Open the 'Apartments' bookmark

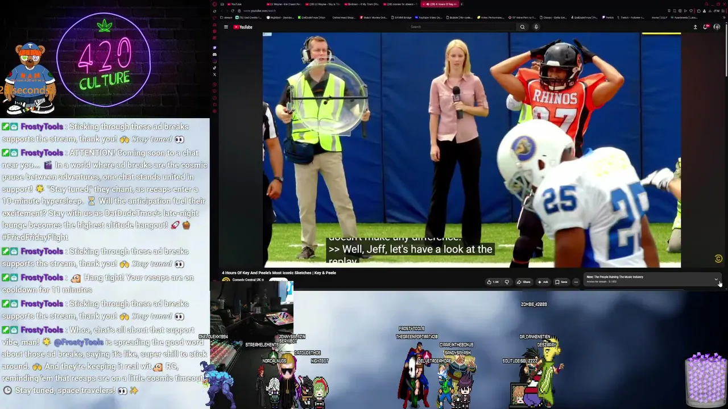tap(685, 18)
